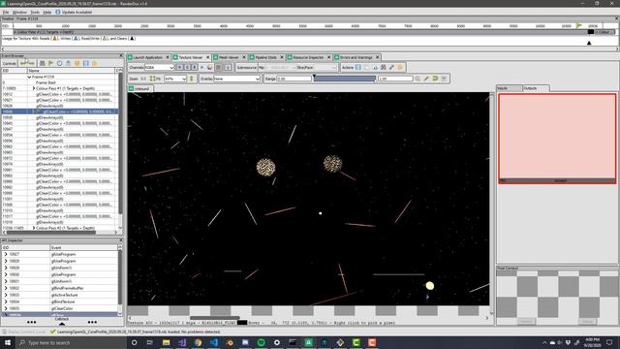Select the Frame Start event row
The height and width of the screenshot is (349, 620).
(59, 82)
